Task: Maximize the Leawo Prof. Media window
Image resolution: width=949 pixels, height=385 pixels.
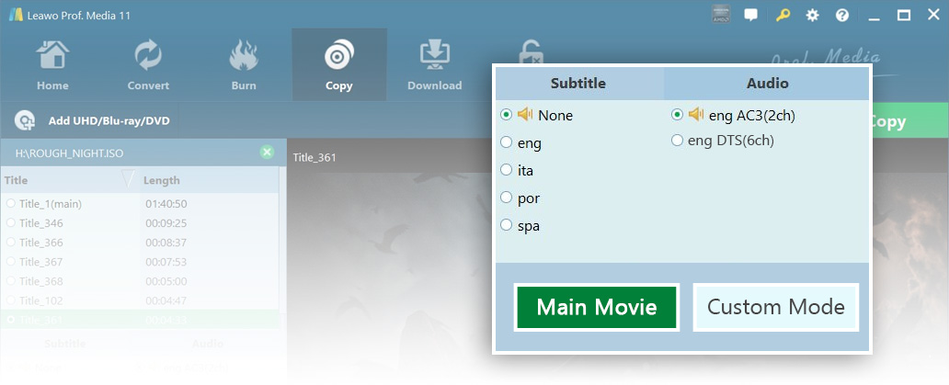Action: pyautogui.click(x=904, y=15)
